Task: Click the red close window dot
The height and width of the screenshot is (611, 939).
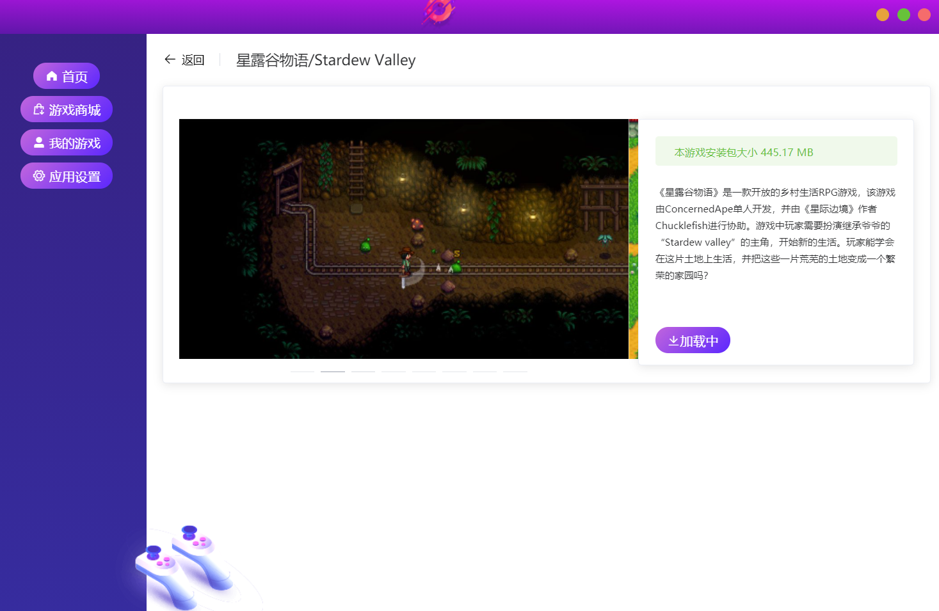Action: (x=924, y=15)
